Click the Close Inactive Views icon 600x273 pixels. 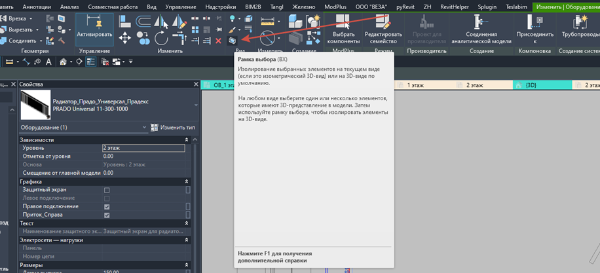pyautogui.click(x=104, y=62)
